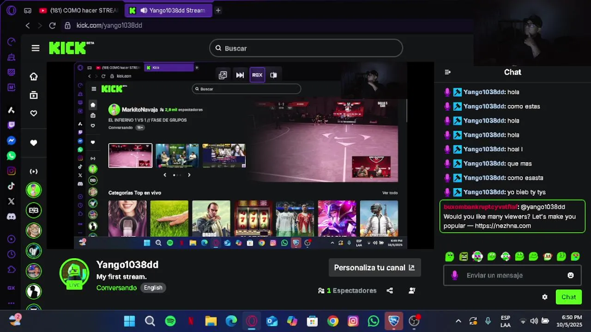This screenshot has width=591, height=332.
Task: Open Google Chrome from the taskbar
Action: 333,321
